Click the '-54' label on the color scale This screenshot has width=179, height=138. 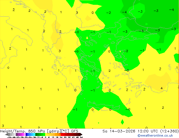(9, 137)
